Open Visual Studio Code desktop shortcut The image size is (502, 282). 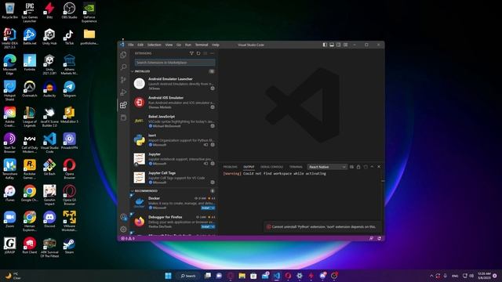point(49,143)
